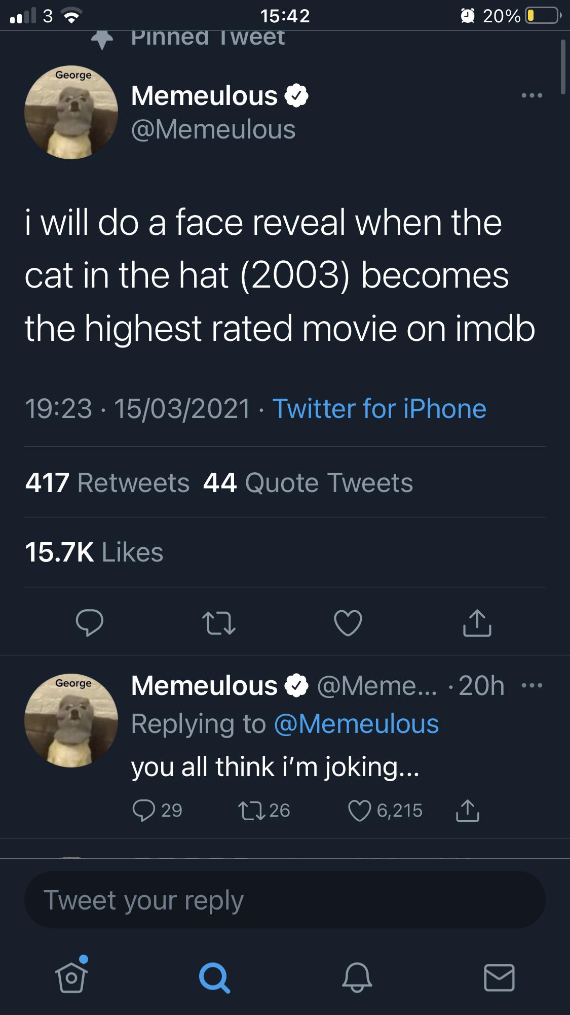Share the 'you all think i'm joking' reply

point(467,810)
